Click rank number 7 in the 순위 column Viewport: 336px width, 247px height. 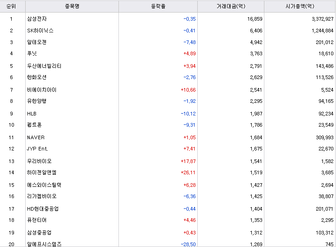coord(11,90)
